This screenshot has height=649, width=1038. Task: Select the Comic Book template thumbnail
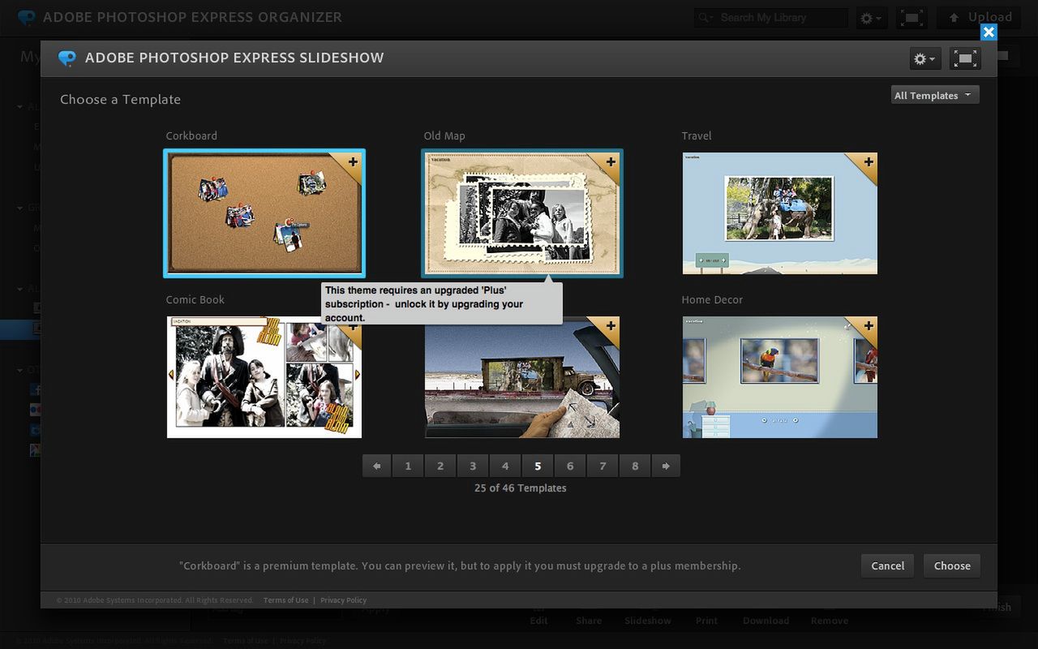[264, 377]
